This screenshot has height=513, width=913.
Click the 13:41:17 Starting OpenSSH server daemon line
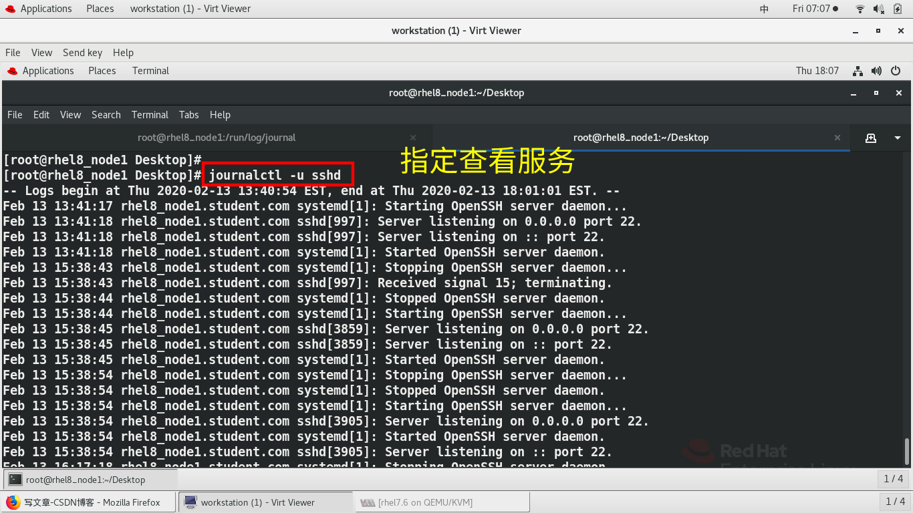(315, 206)
